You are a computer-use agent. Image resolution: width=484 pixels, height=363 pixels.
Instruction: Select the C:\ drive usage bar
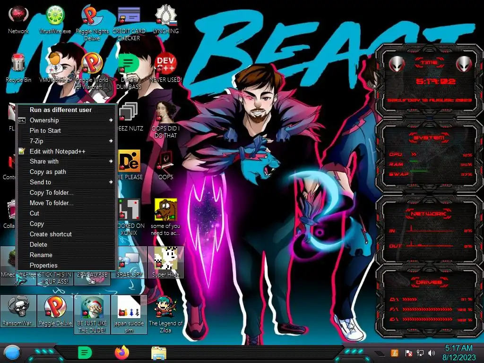(430, 299)
